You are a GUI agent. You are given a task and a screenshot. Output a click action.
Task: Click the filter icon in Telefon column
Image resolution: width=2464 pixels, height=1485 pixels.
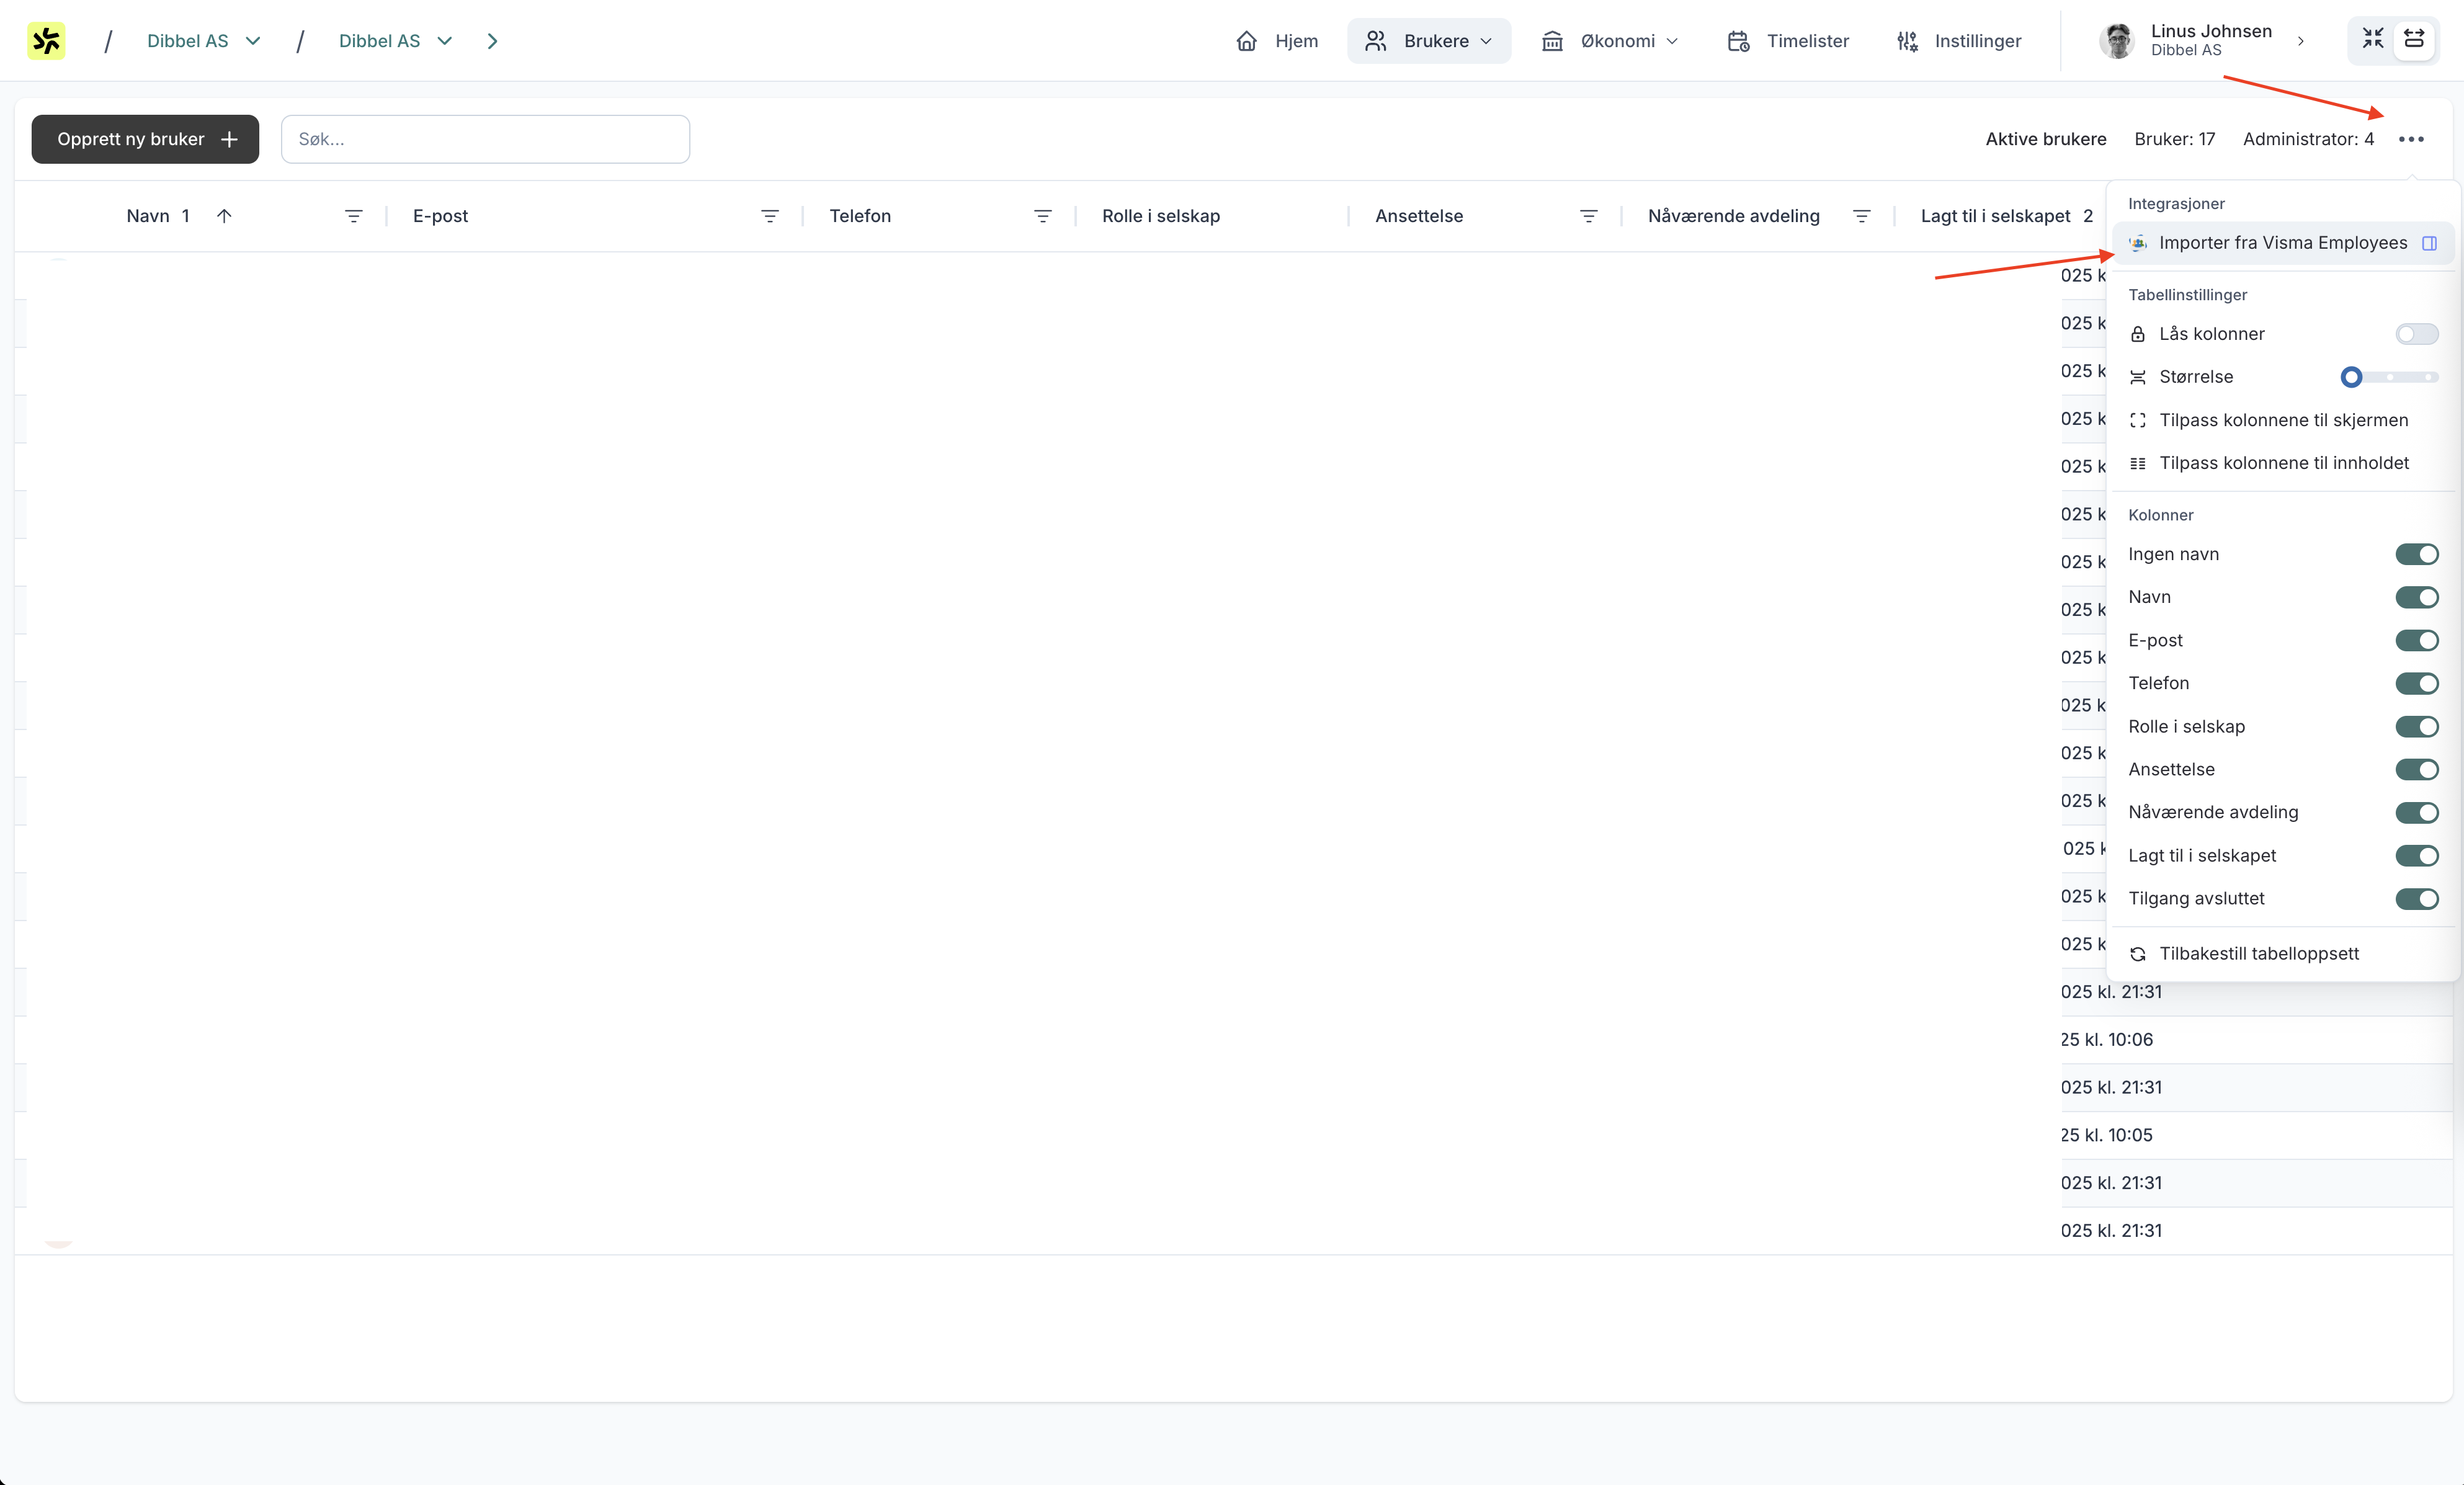point(1042,216)
